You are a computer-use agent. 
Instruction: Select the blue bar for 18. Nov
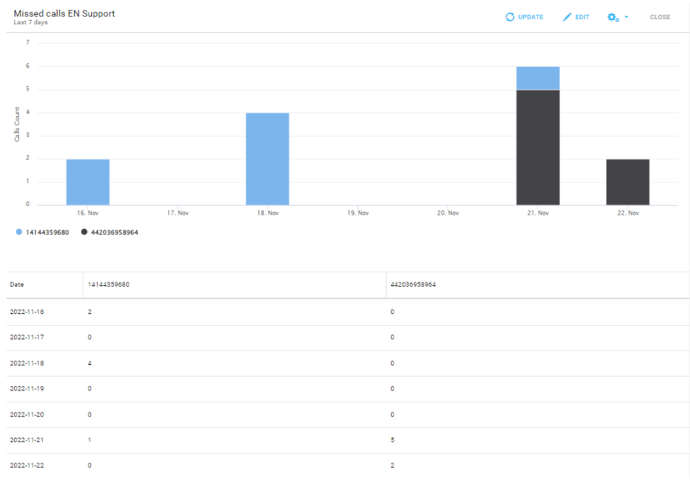click(267, 159)
